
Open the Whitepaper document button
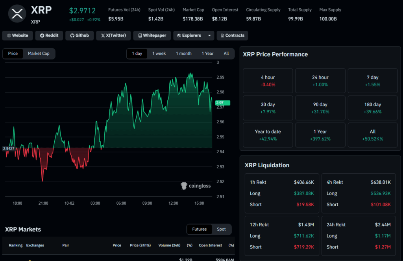click(x=152, y=35)
